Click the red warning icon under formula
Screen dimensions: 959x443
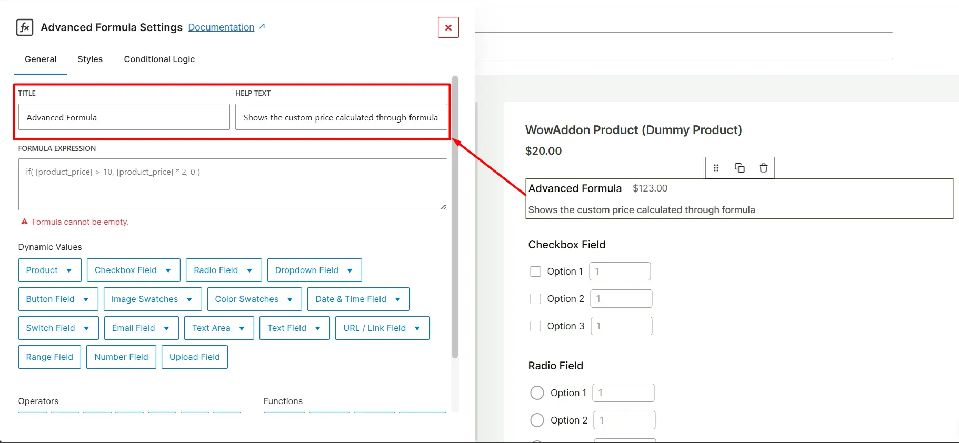pyautogui.click(x=24, y=222)
